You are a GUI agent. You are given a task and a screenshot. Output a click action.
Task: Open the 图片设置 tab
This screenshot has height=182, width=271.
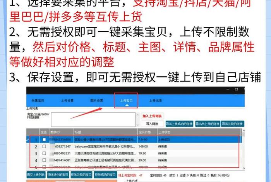point(97,100)
